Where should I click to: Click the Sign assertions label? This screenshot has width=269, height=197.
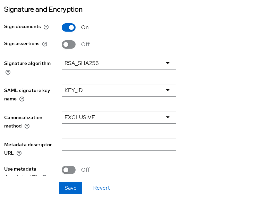[22, 44]
